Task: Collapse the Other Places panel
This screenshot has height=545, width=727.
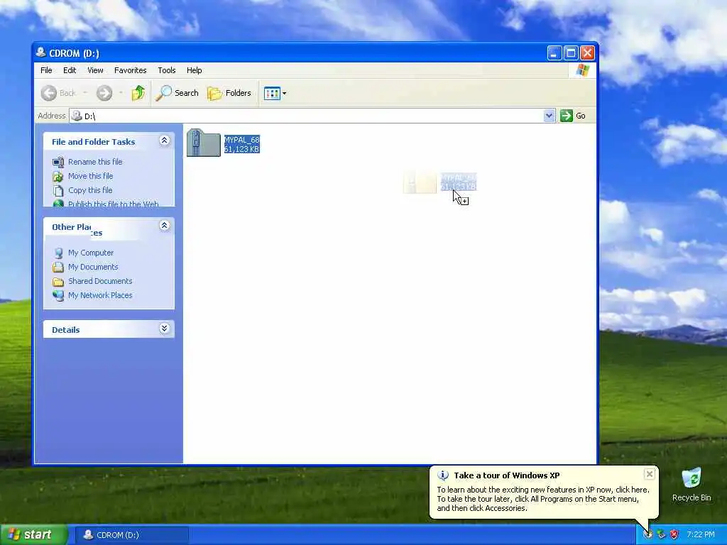Action: click(164, 226)
